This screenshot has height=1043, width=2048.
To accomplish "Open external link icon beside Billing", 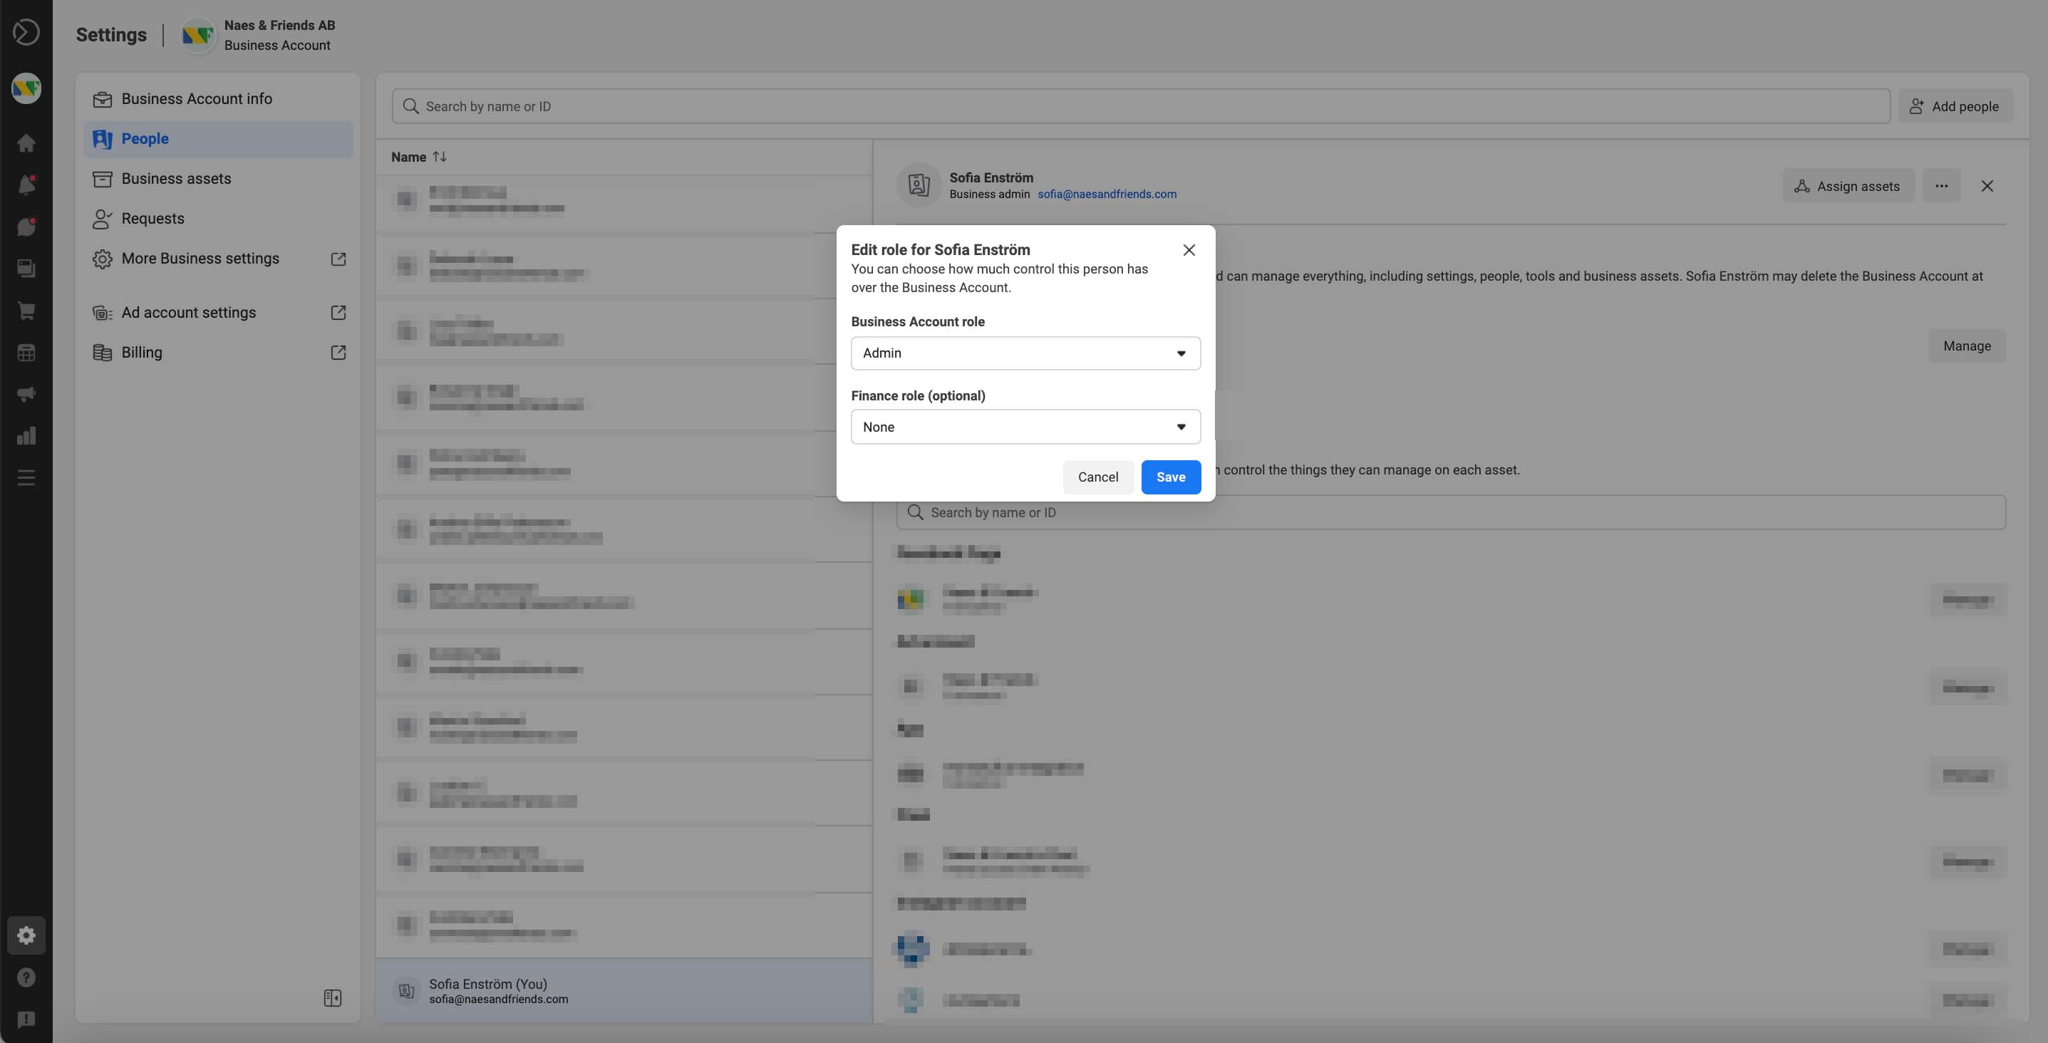I will click(338, 352).
